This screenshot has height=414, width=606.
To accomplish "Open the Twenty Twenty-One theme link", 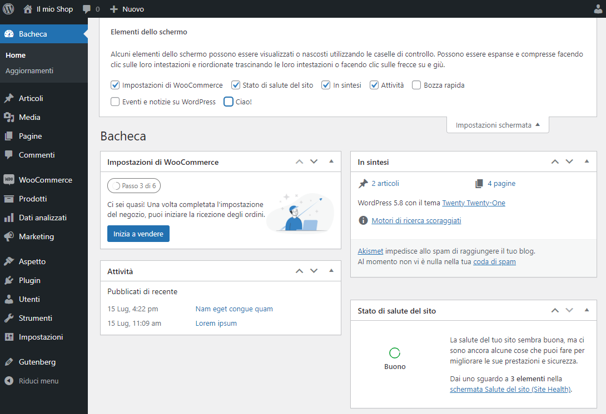I will tap(474, 203).
